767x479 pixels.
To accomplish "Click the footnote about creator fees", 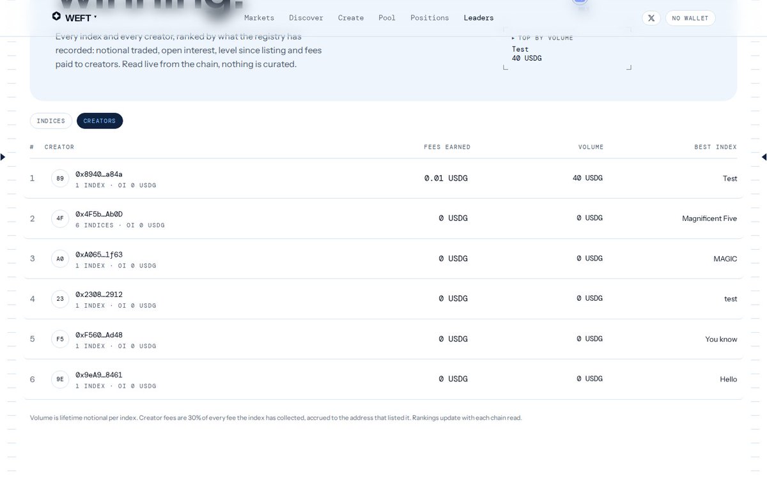I will (276, 418).
